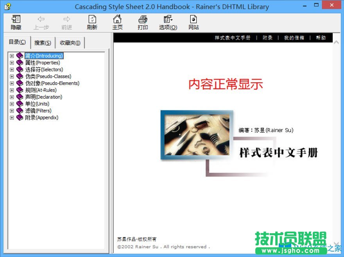The image size is (344, 257).
Task: Open the 主页 (Home) page
Action: coord(117,22)
